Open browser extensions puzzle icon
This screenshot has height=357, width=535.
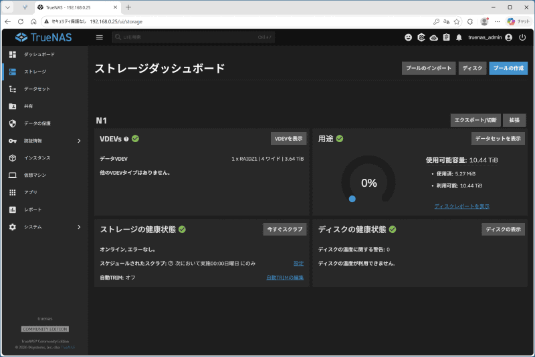click(470, 21)
